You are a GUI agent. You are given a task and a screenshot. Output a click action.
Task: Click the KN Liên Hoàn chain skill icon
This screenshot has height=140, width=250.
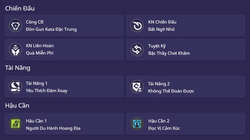point(14,49)
